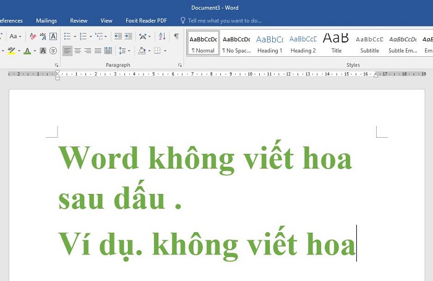Apply the Subtitle style
This screenshot has width=433, height=281.
point(369,43)
